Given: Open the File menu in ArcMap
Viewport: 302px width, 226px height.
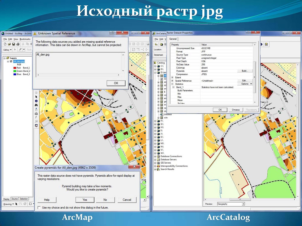Looking at the screenshot, I should pyautogui.click(x=5, y=39).
